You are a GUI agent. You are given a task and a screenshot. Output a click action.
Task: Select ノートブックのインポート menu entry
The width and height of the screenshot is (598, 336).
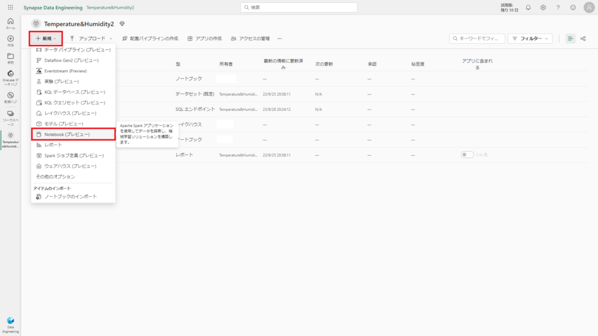(x=71, y=197)
